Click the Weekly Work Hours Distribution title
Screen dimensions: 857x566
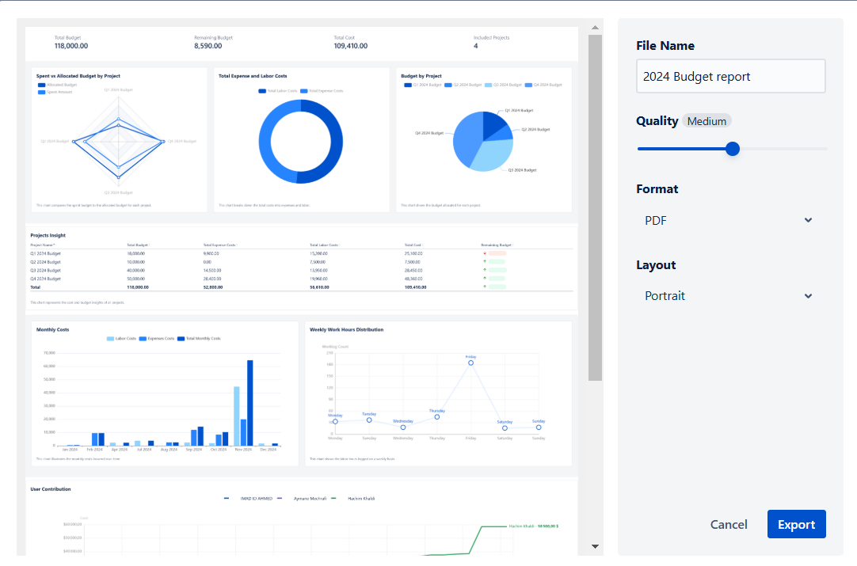point(346,329)
